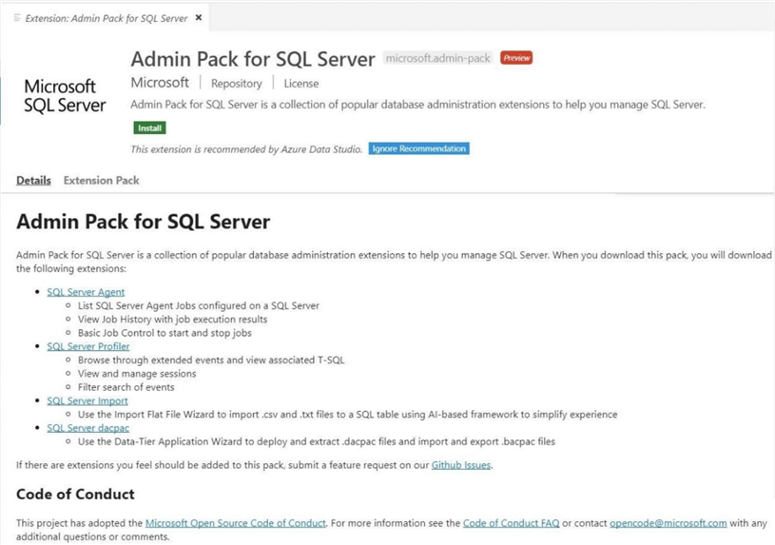Click the Ignore Recommendation button
The image size is (775, 545).
[418, 149]
